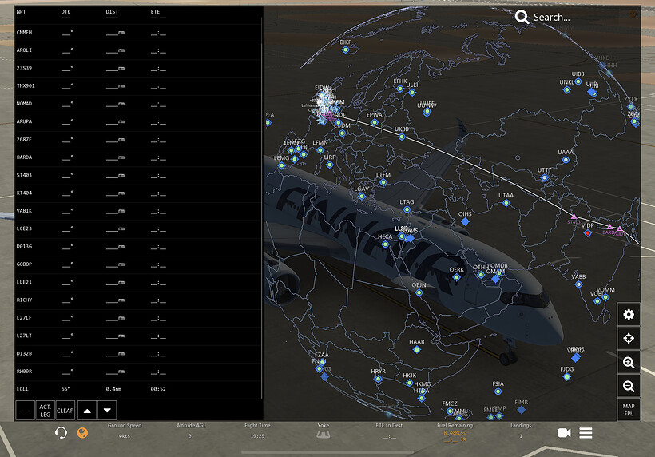Screen dimensions: 655x457
Task: Tap the HECA airport marker
Action: coord(385,244)
